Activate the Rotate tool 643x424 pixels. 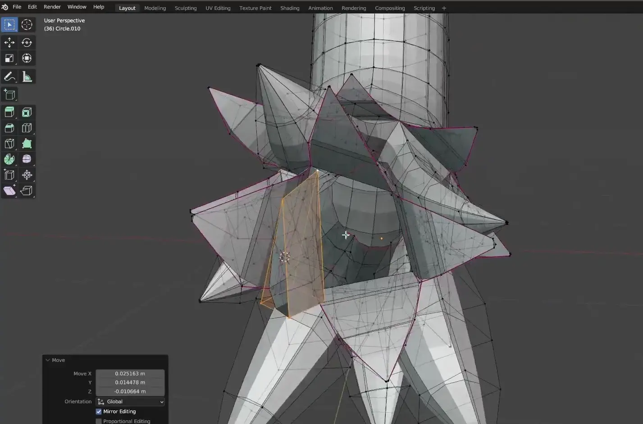coord(27,43)
